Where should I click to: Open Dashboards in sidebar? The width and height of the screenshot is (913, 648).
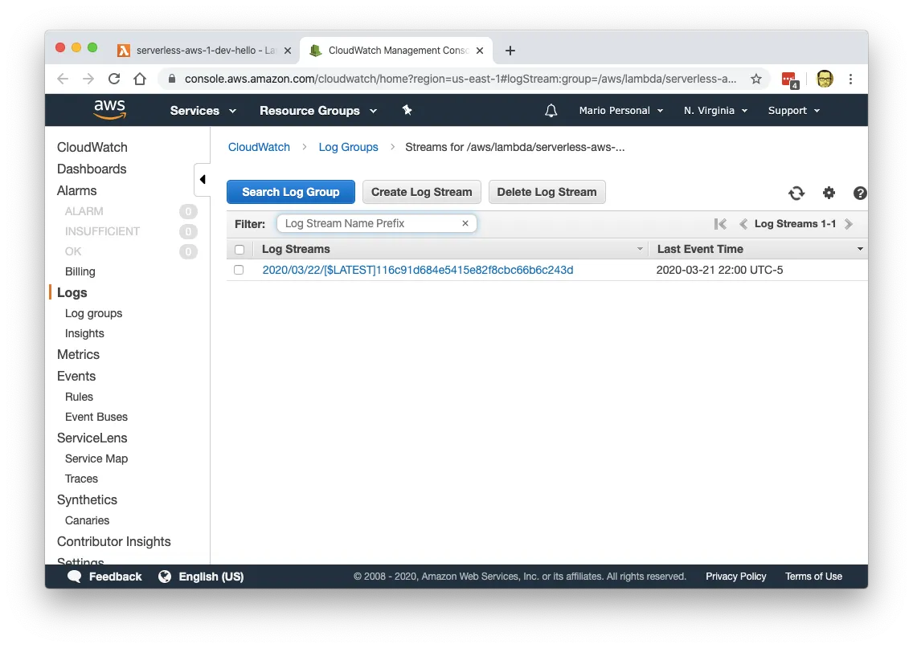point(92,169)
